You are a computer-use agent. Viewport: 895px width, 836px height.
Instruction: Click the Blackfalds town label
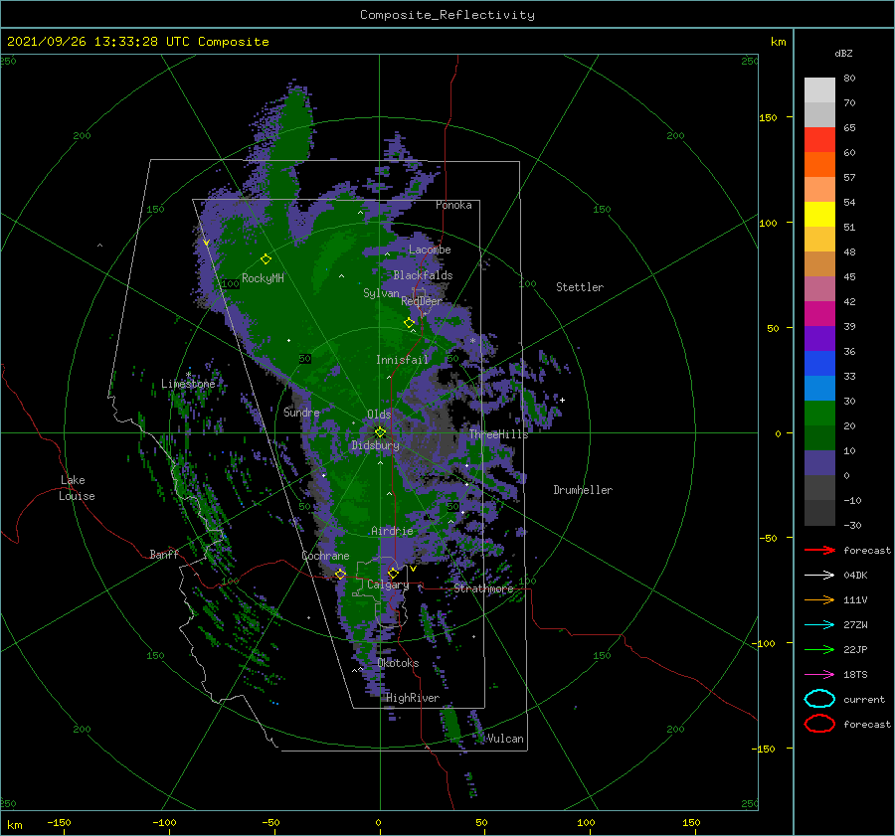[423, 275]
